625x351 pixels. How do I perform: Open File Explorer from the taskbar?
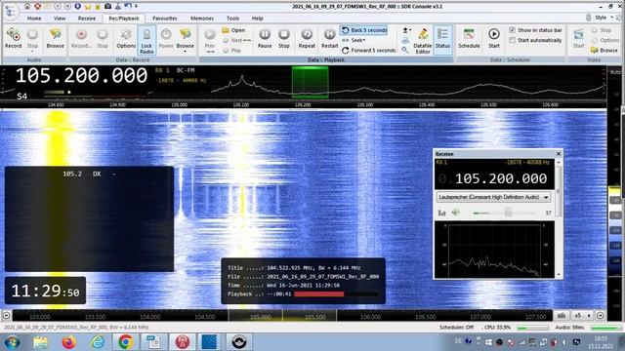[41, 342]
